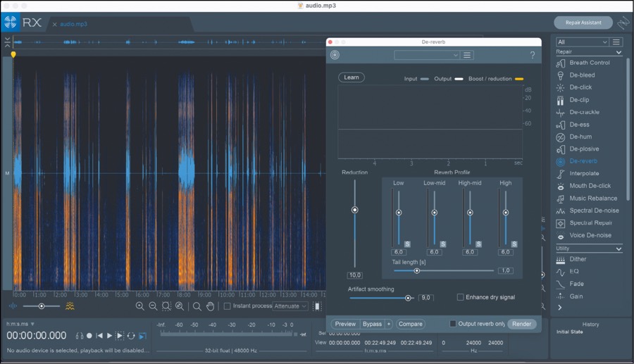Click the Artifact smoothing slider handle

(x=408, y=298)
